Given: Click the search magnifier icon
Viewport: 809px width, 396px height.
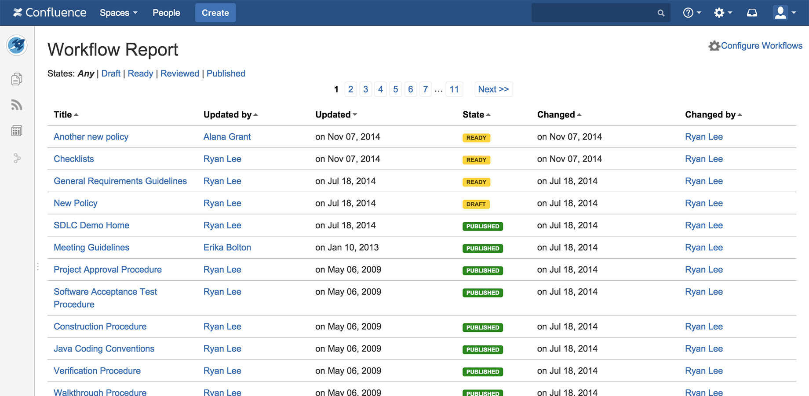Looking at the screenshot, I should pos(661,13).
